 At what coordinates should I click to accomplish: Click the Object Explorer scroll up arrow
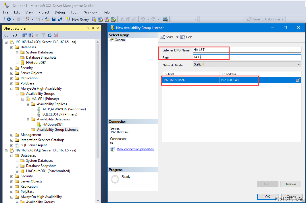98,42
